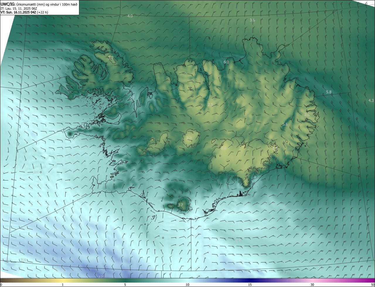
Task: Click the valid time "VT: Sun. 16.11.2025 04Z"
Action: point(18,12)
